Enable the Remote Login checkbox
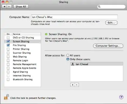This screenshot has height=104, width=127. (x=8, y=61)
